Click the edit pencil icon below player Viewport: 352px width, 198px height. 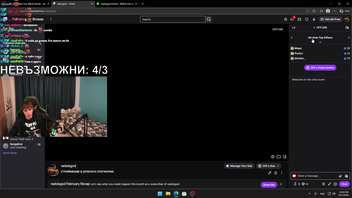pyautogui.click(x=269, y=173)
